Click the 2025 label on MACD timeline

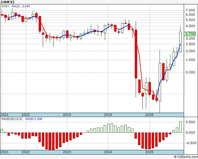pos(149,152)
